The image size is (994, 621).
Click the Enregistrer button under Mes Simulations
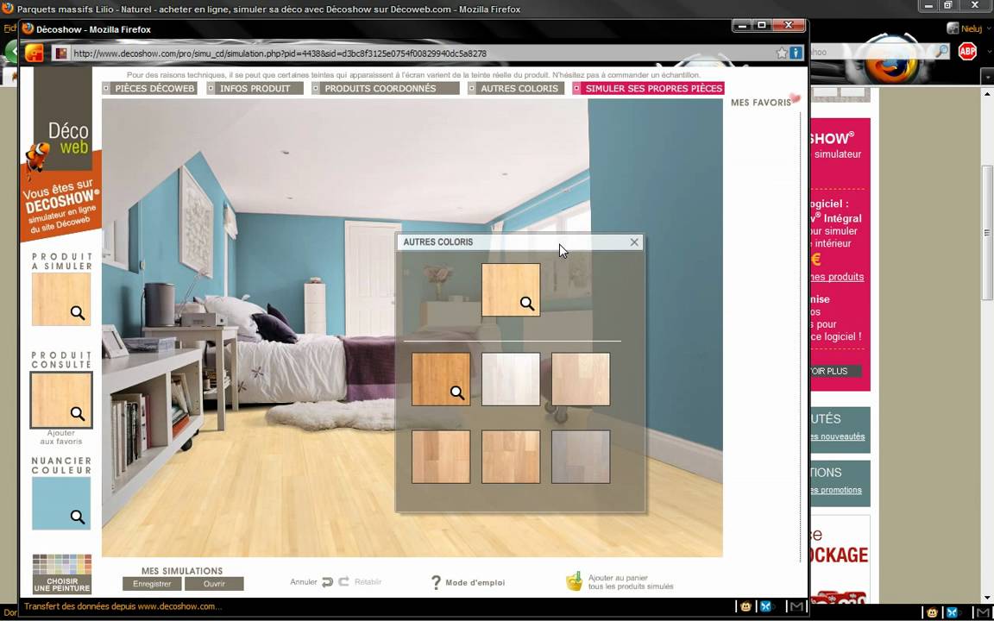point(152,584)
